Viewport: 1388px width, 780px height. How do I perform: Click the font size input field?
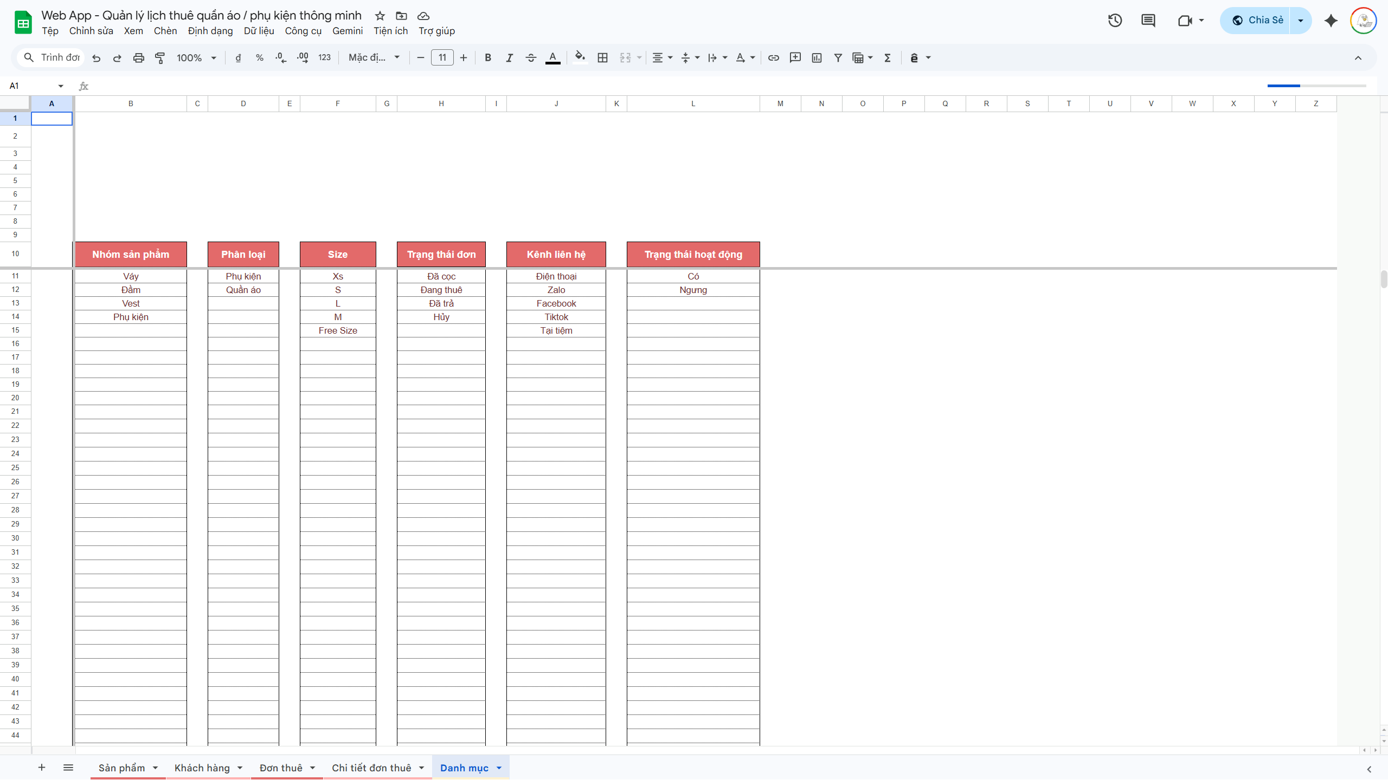pyautogui.click(x=442, y=58)
